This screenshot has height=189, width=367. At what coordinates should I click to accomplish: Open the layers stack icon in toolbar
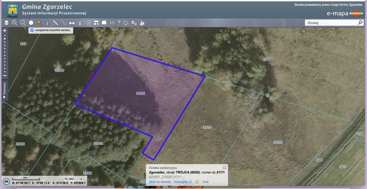[6, 23]
